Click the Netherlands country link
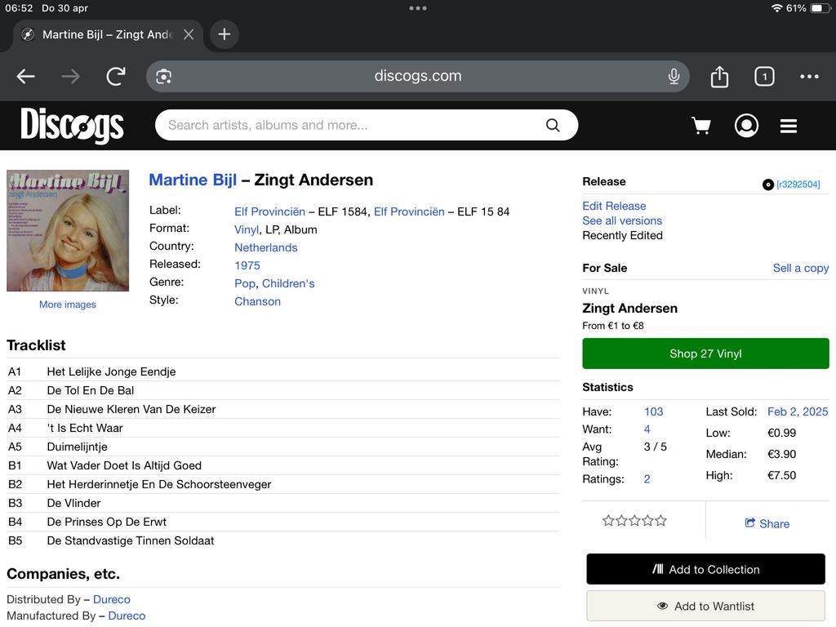The image size is (836, 627). pyautogui.click(x=266, y=247)
